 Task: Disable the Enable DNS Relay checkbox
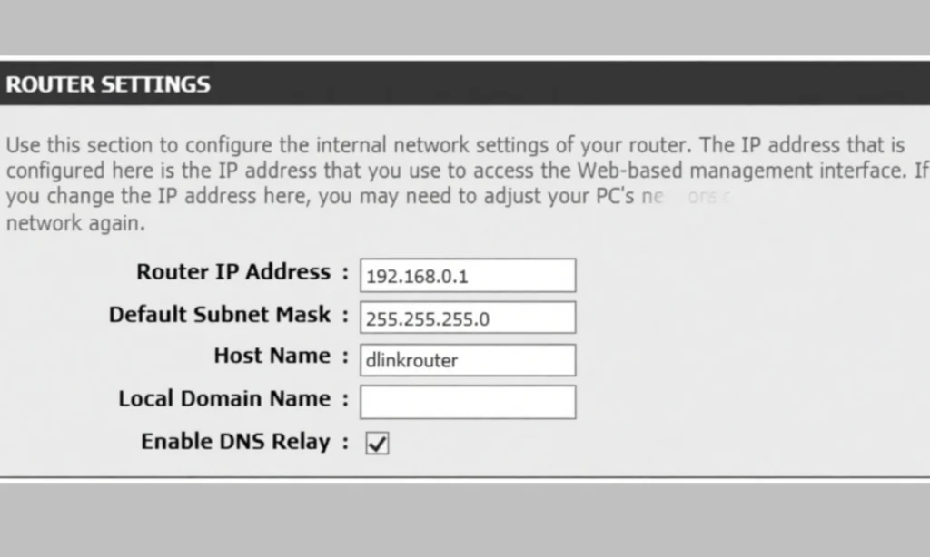[x=376, y=443]
